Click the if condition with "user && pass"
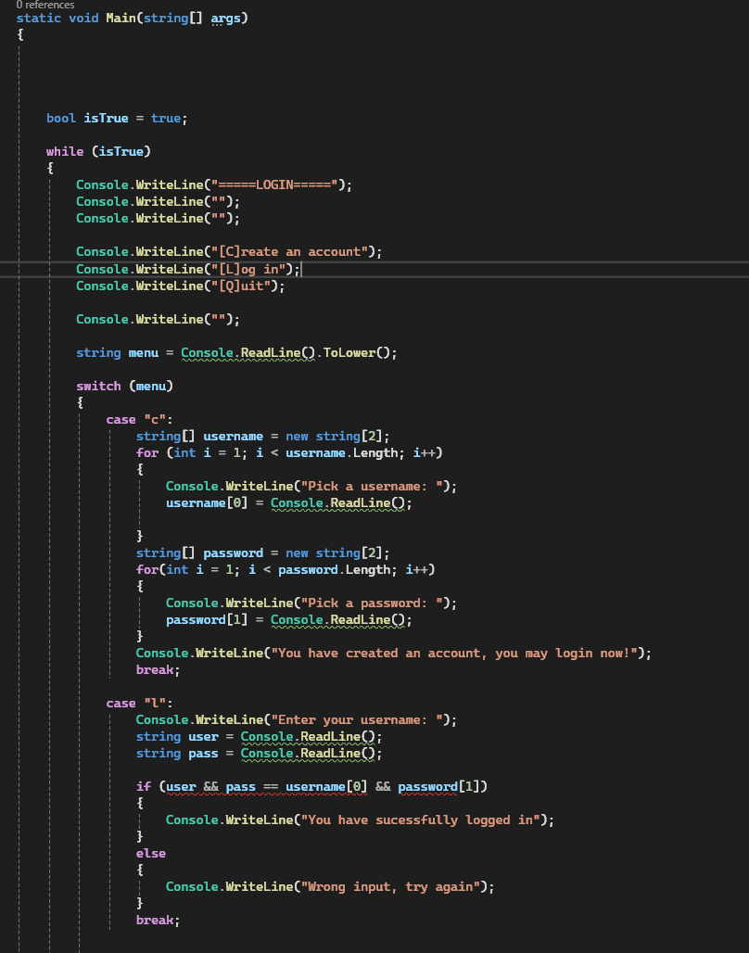This screenshot has height=953, width=749. (x=311, y=787)
